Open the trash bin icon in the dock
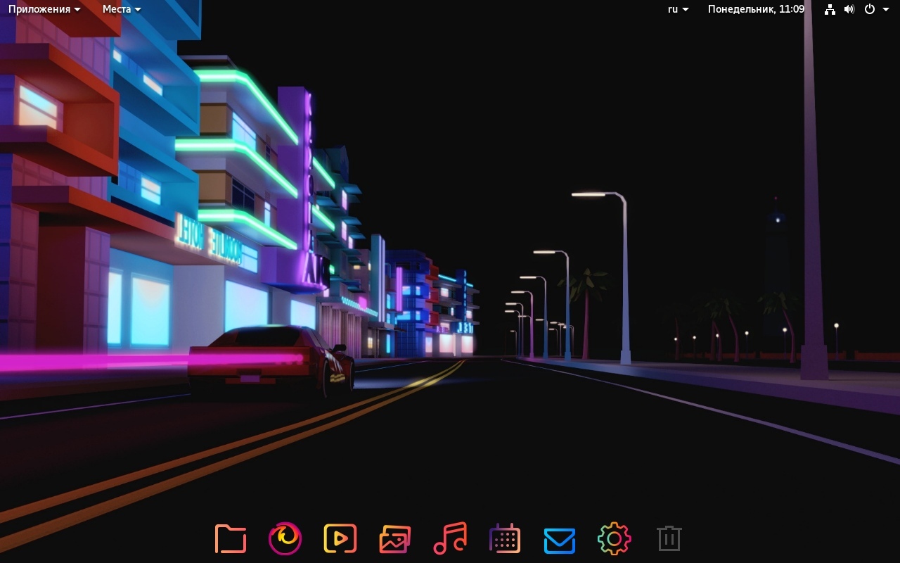This screenshot has height=563, width=900. [669, 539]
